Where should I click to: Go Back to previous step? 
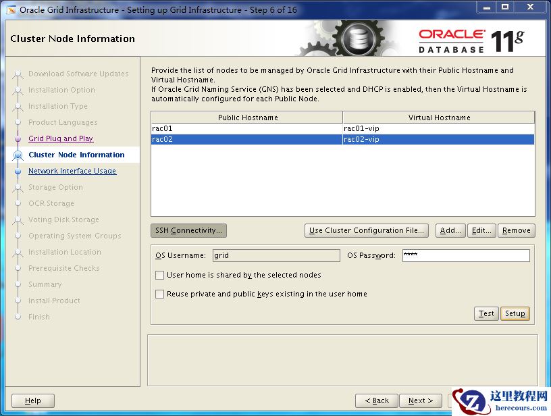[377, 400]
